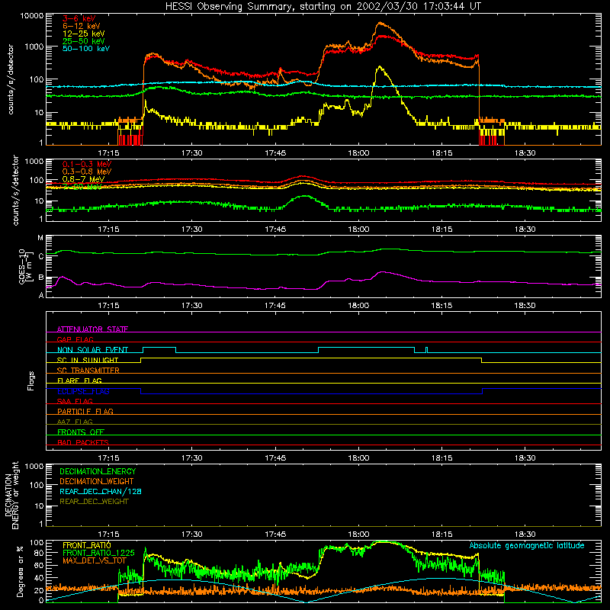Image resolution: width=610 pixels, height=610 pixels.
Task: Click the MAX_DET_VS_TOT legend label
Action: coord(94,560)
